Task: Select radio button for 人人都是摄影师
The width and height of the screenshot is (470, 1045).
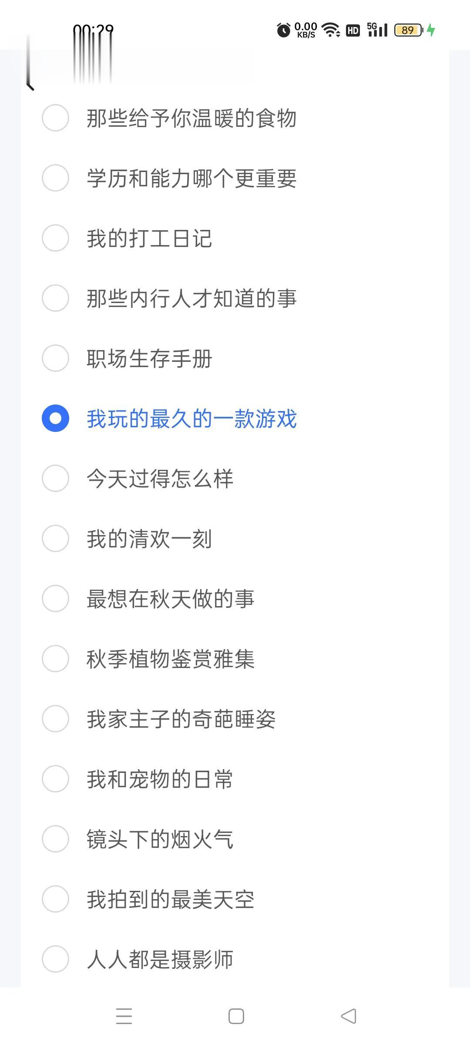Action: [55, 959]
